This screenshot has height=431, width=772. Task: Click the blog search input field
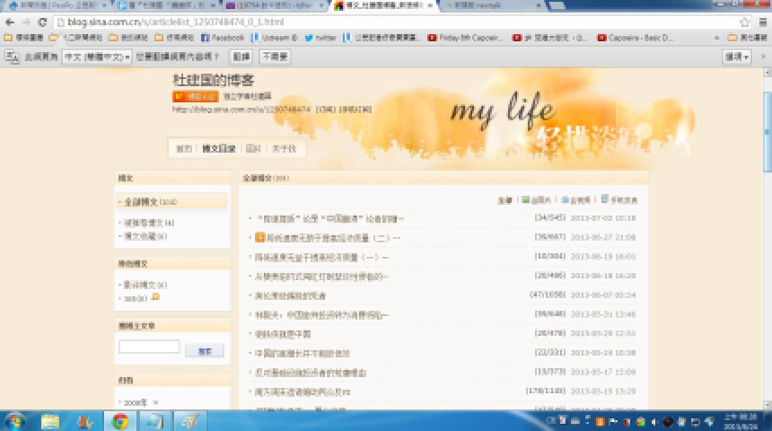[149, 347]
